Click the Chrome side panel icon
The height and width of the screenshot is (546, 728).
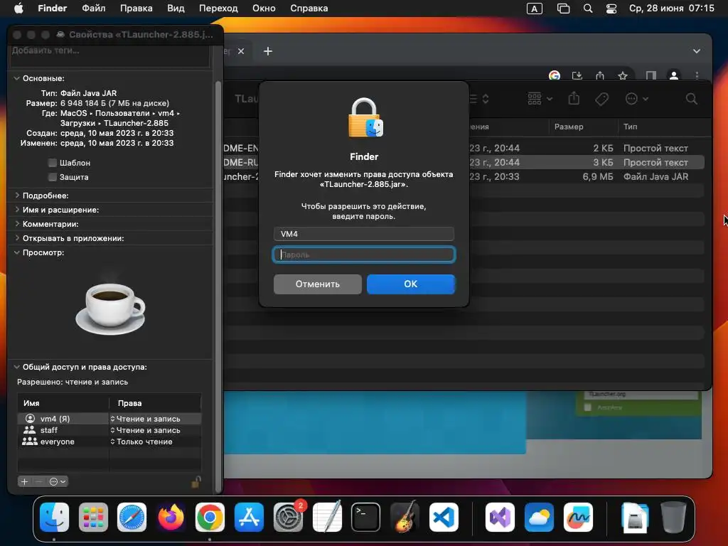[x=651, y=75]
